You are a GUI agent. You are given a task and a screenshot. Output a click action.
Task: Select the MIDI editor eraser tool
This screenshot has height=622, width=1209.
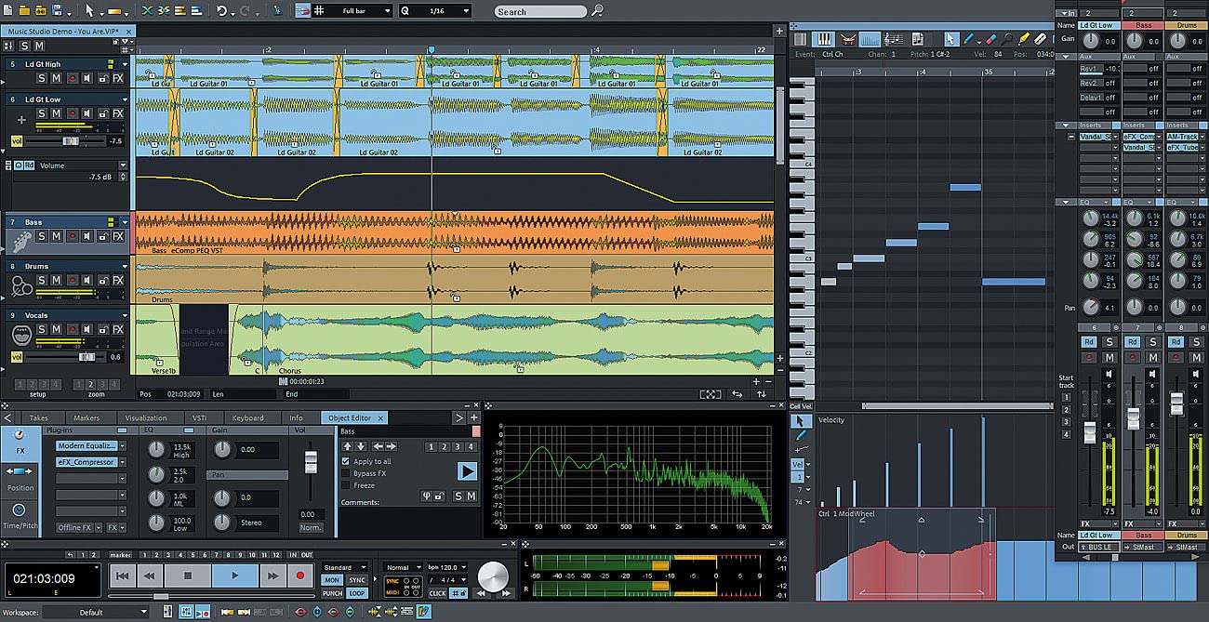pyautogui.click(x=990, y=39)
